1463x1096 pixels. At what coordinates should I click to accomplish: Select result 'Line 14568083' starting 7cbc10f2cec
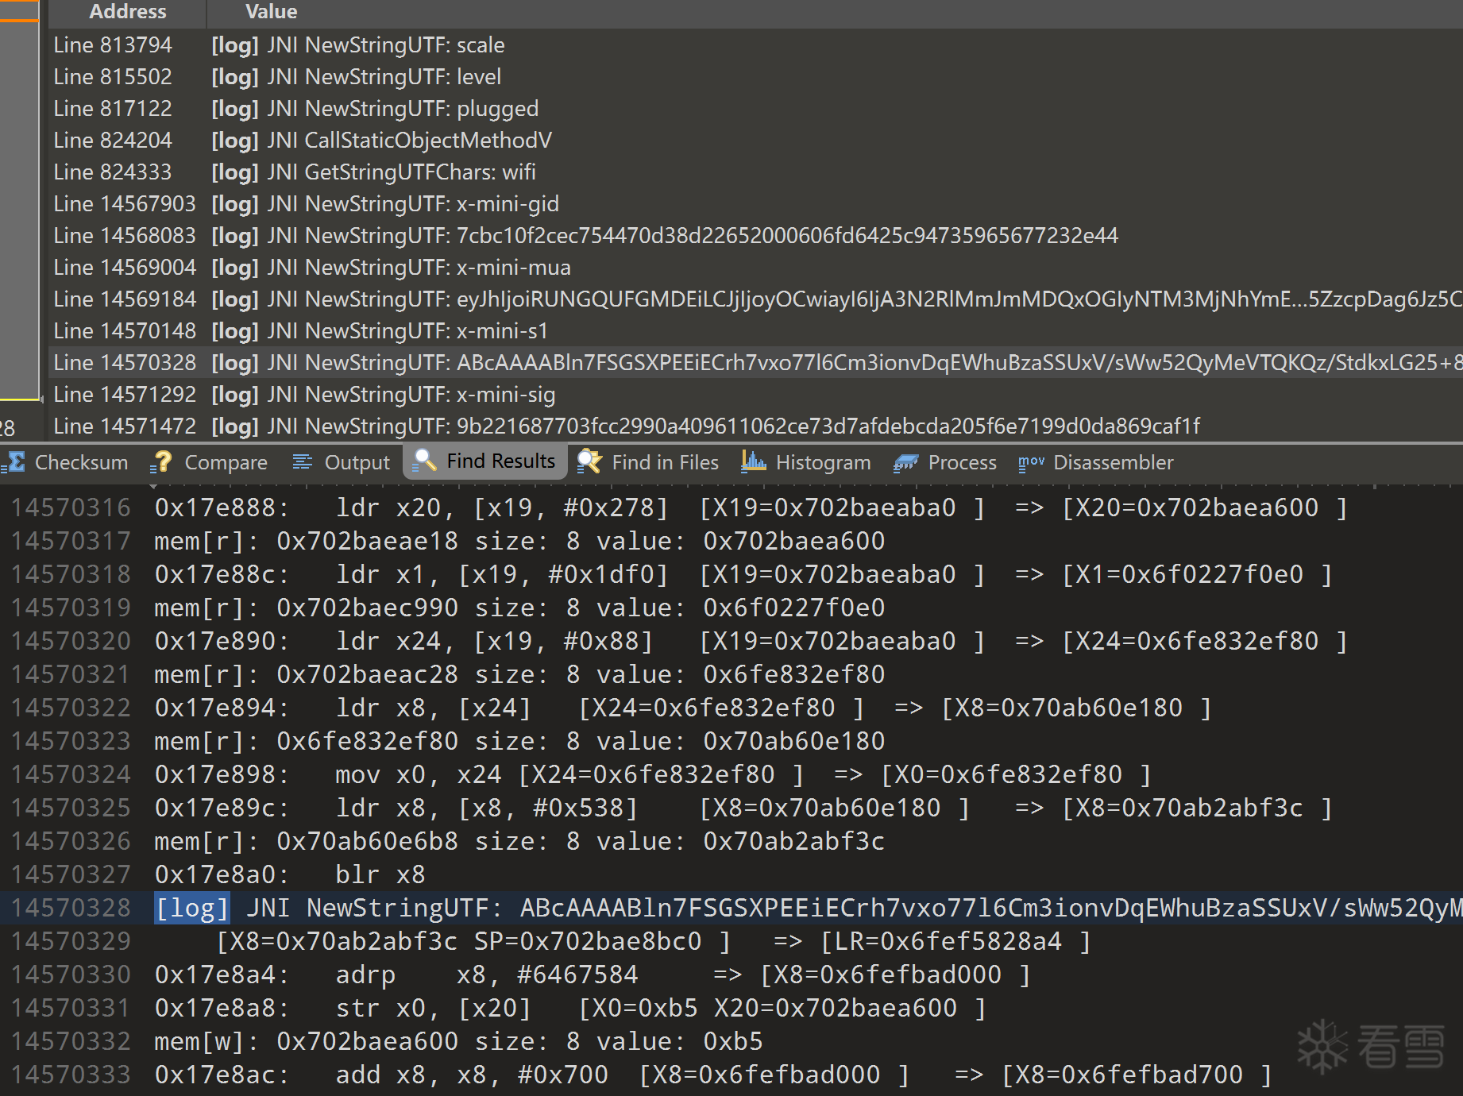coord(755,236)
